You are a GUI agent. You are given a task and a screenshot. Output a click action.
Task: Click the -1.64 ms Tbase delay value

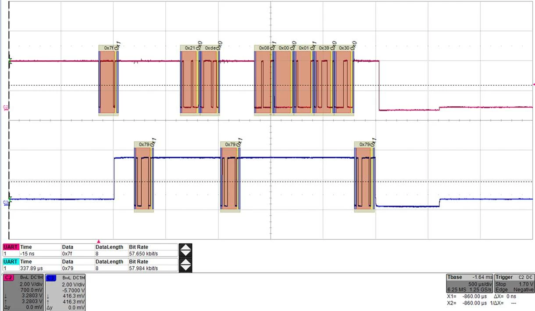pos(481,277)
